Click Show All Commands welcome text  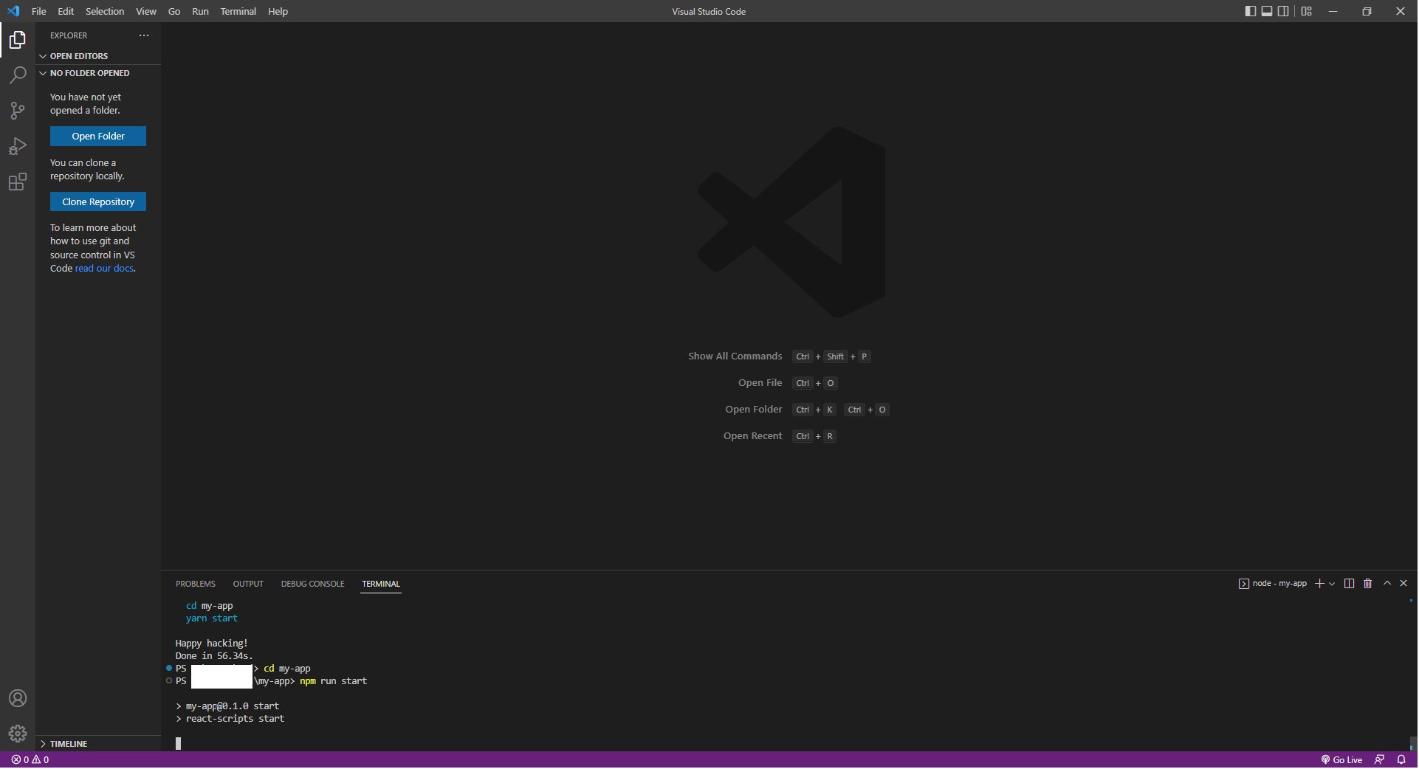click(x=735, y=356)
